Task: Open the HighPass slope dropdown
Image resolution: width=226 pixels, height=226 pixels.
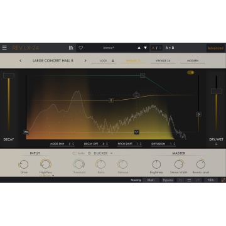Action: 46,176
